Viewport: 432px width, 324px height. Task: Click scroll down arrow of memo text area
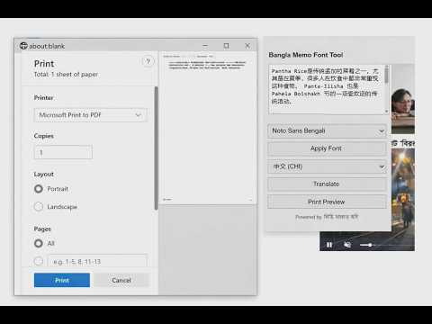pyautogui.click(x=386, y=112)
